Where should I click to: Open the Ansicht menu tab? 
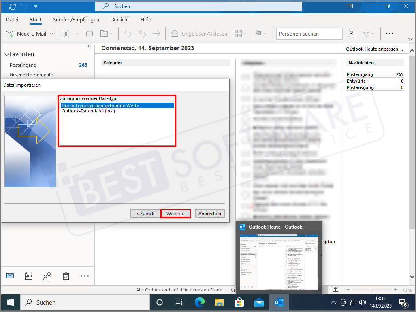120,19
